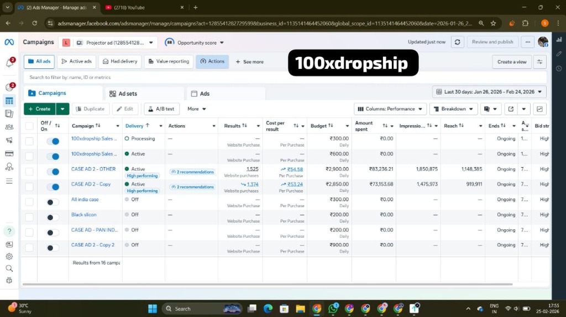Open the right panel history clock icon
This screenshot has width=566, height=317.
click(x=559, y=68)
